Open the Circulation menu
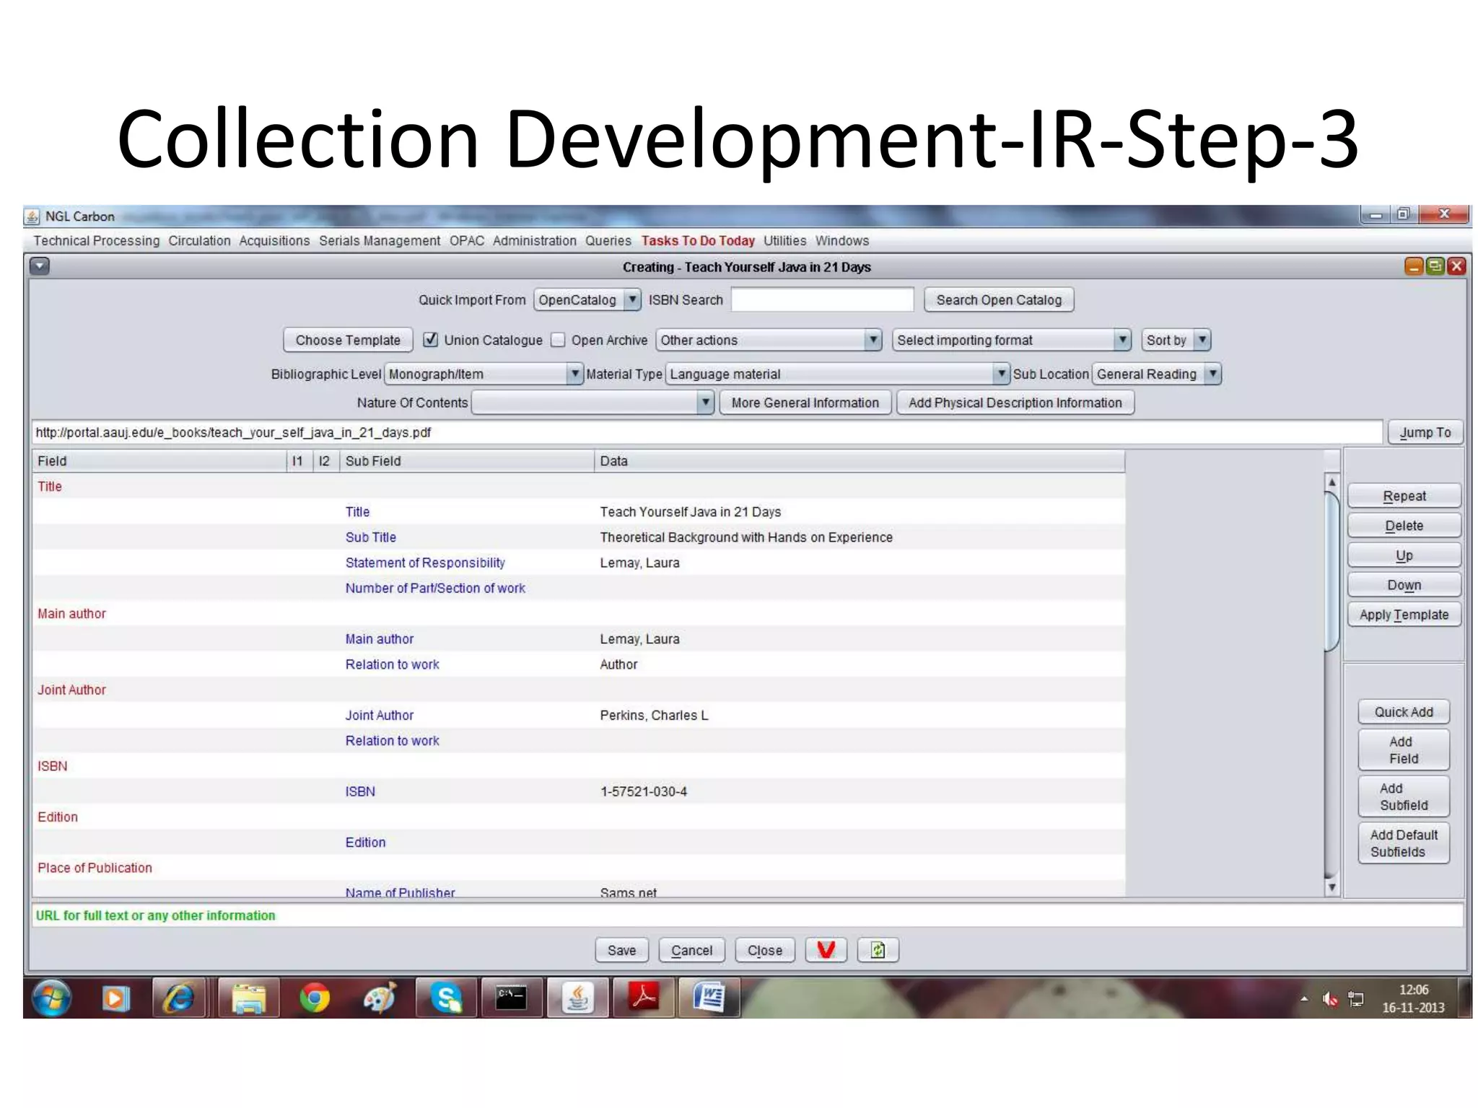This screenshot has width=1478, height=1108. 199,240
